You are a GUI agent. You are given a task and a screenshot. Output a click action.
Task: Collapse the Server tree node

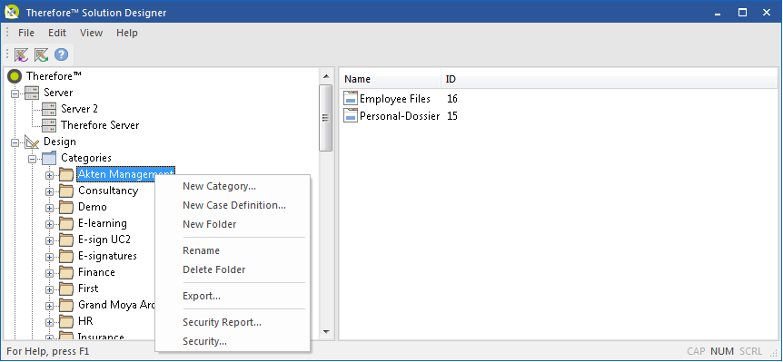coord(15,93)
